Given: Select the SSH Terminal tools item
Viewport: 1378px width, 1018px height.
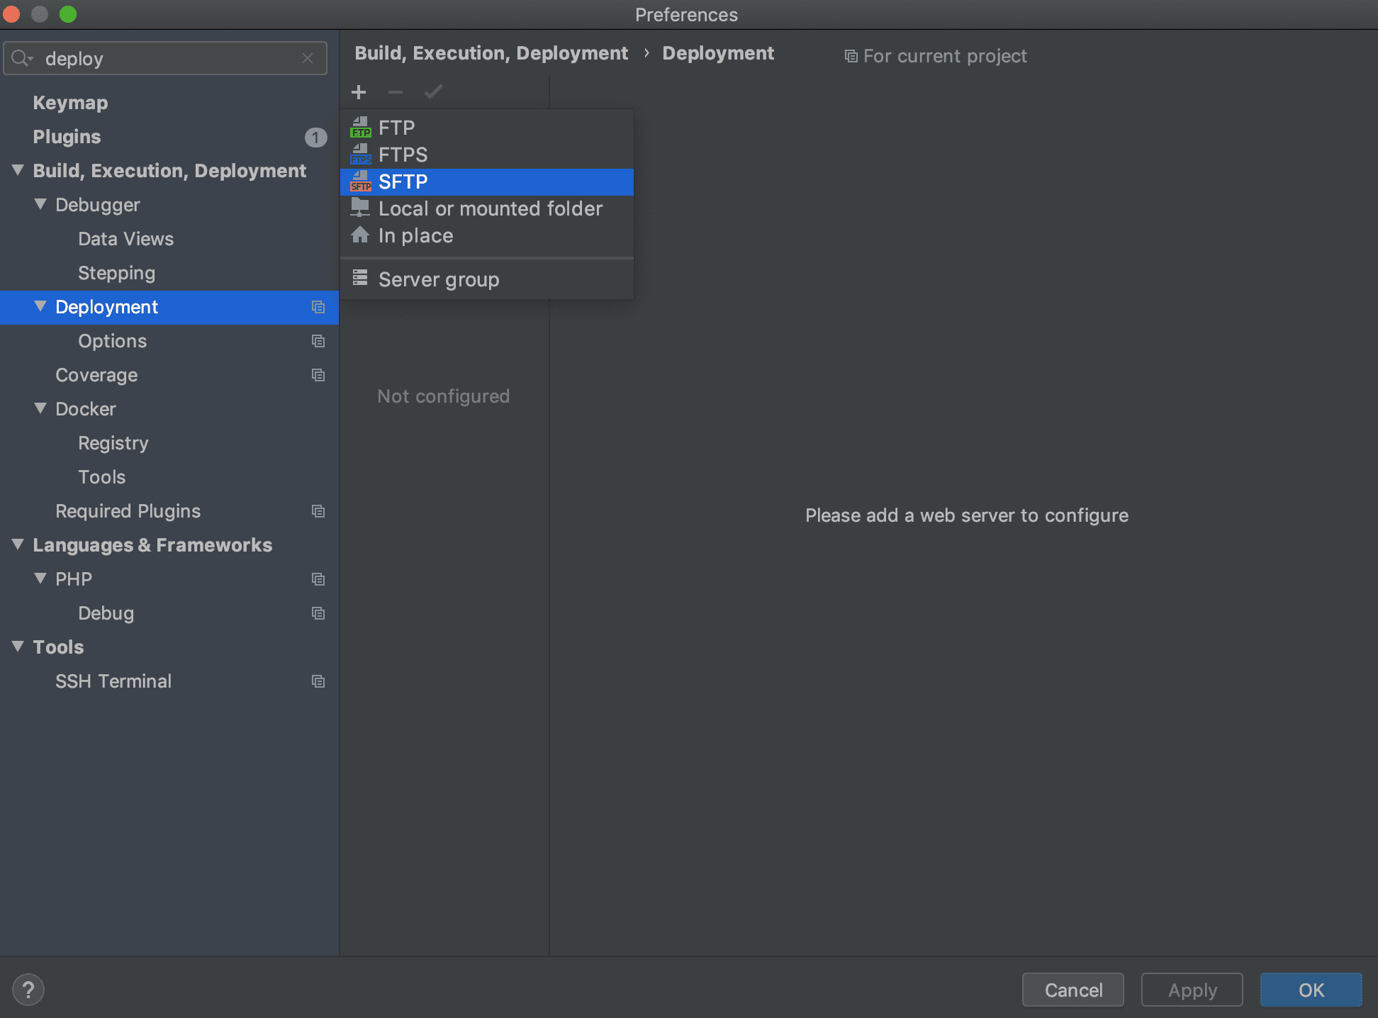Looking at the screenshot, I should click(x=112, y=680).
